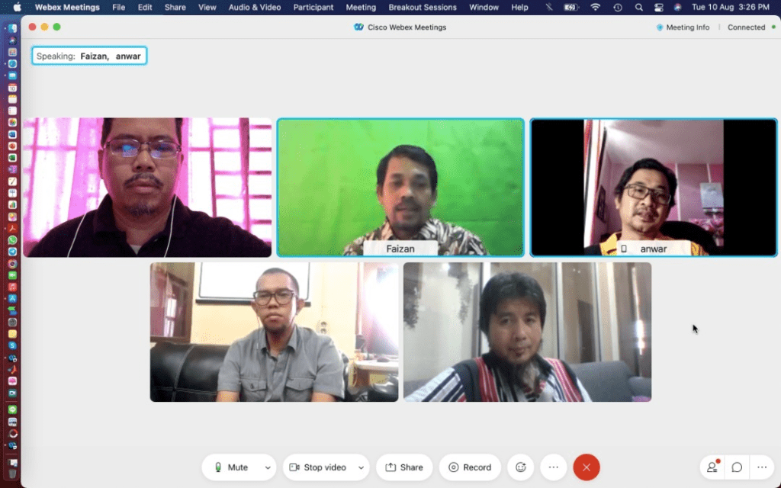Open more options in the center control bar
This screenshot has height=488, width=781.
point(554,467)
